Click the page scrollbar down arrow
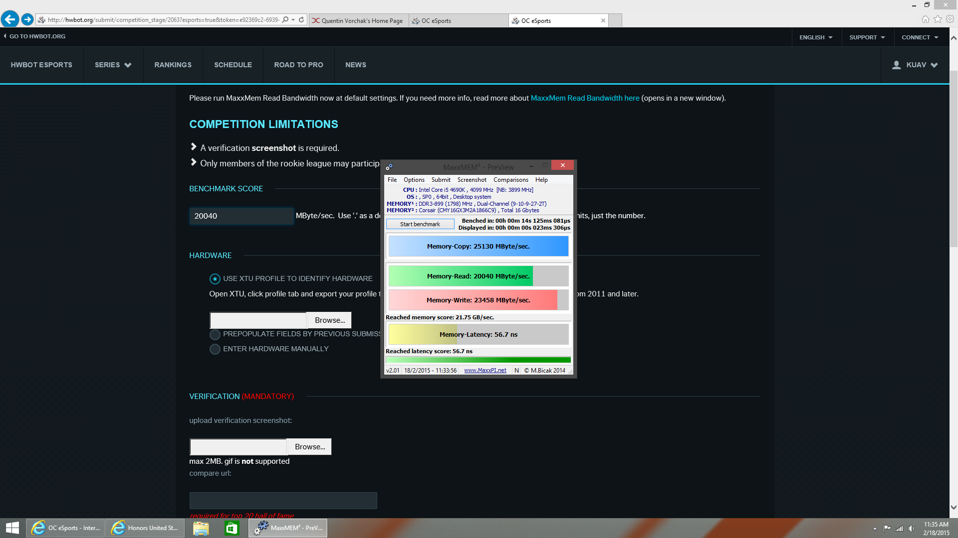Screen dimensions: 958x538 tap(954, 508)
